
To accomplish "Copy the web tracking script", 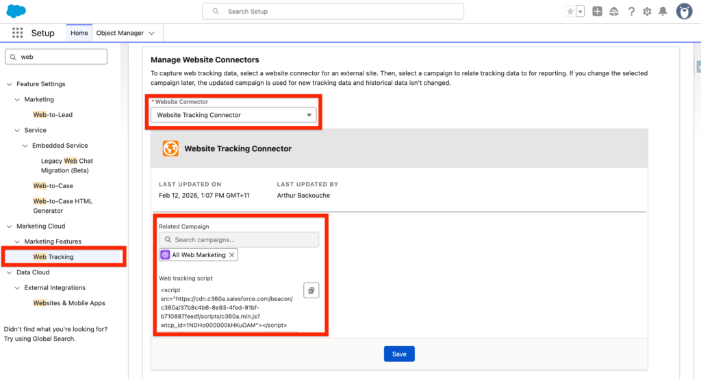I will pyautogui.click(x=311, y=291).
